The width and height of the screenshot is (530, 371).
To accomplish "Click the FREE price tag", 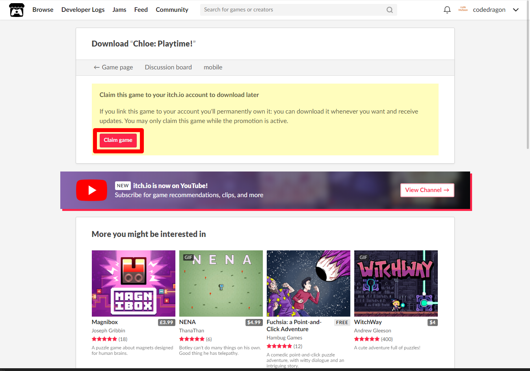I will [342, 323].
